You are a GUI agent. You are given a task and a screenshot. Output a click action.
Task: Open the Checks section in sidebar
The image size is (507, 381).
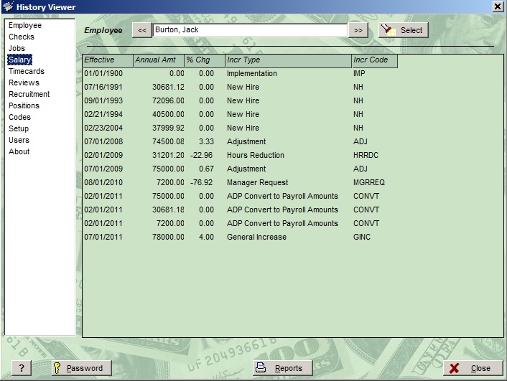22,37
